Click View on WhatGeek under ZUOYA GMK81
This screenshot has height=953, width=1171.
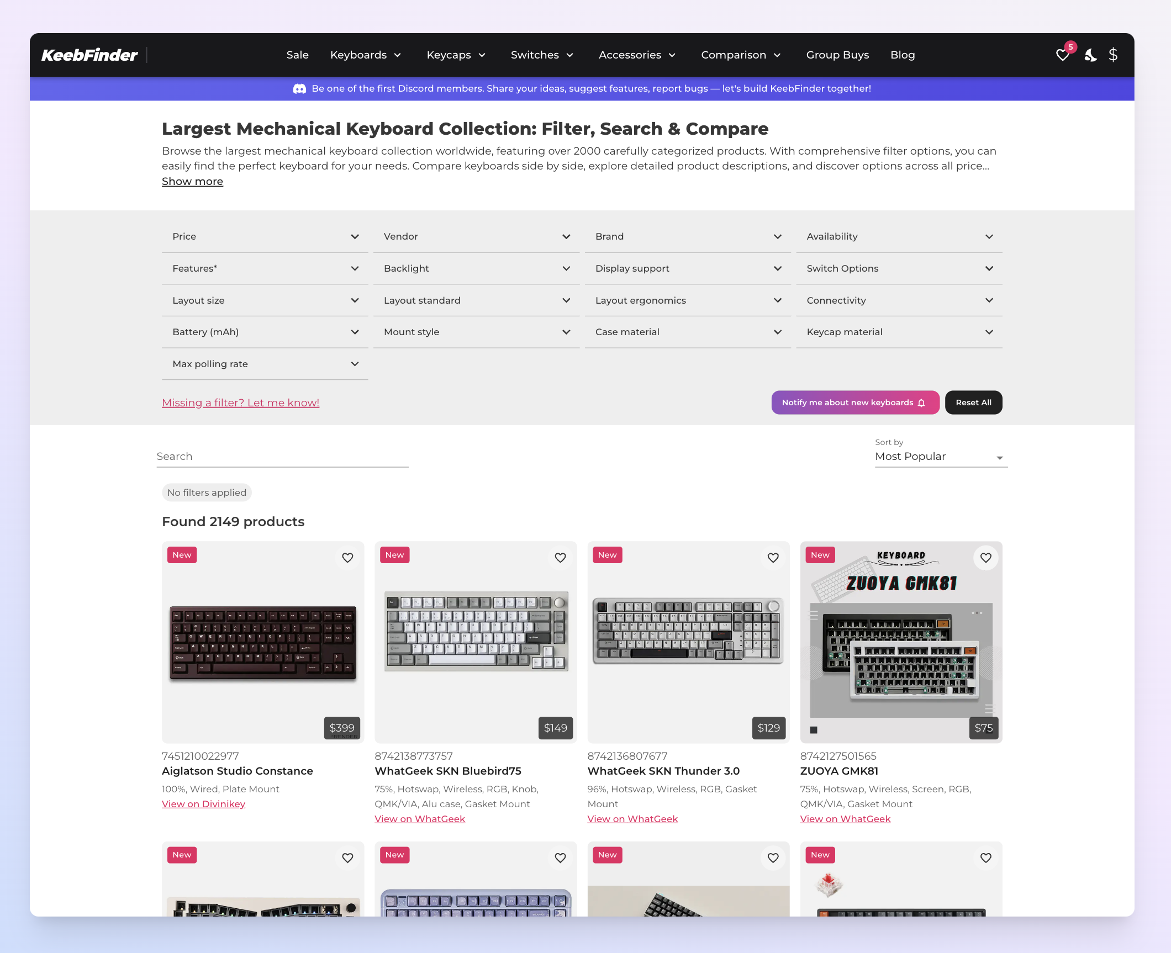[845, 819]
